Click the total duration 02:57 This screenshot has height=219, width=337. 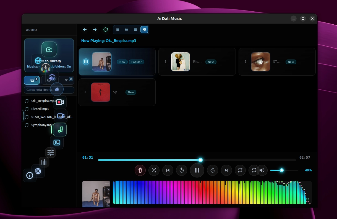coord(305,158)
